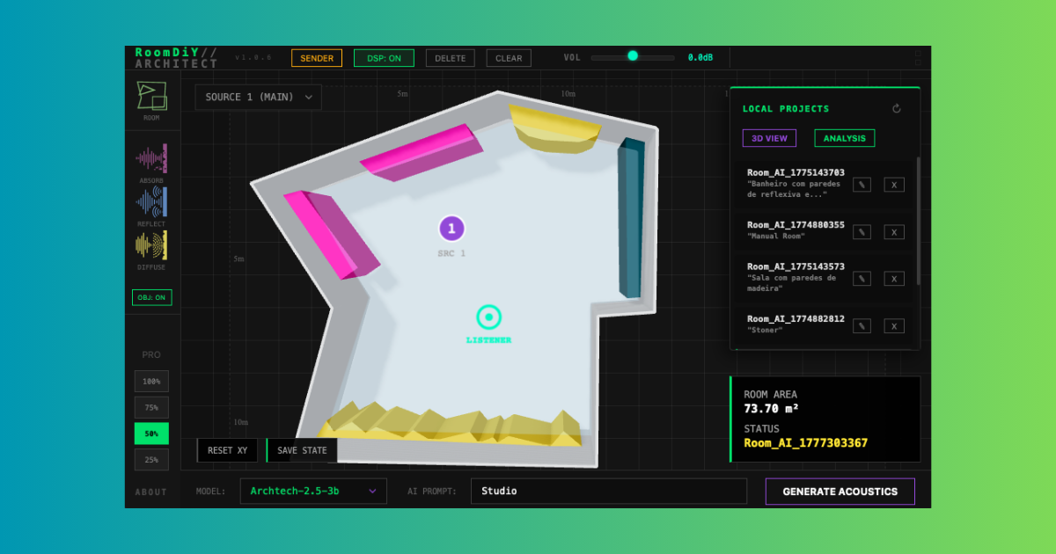The width and height of the screenshot is (1056, 554).
Task: Open the ABOUT section
Action: 151,492
